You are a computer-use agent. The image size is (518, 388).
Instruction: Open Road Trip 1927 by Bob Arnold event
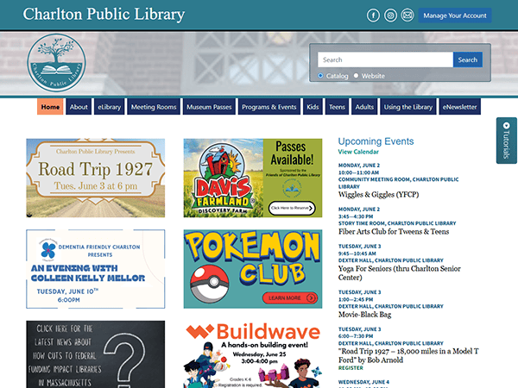[408, 355]
